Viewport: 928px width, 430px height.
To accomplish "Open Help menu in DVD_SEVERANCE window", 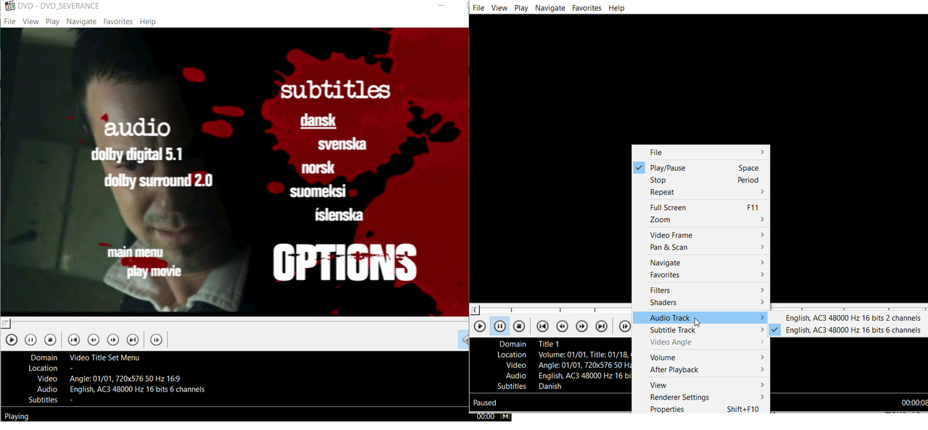I will click(x=148, y=22).
